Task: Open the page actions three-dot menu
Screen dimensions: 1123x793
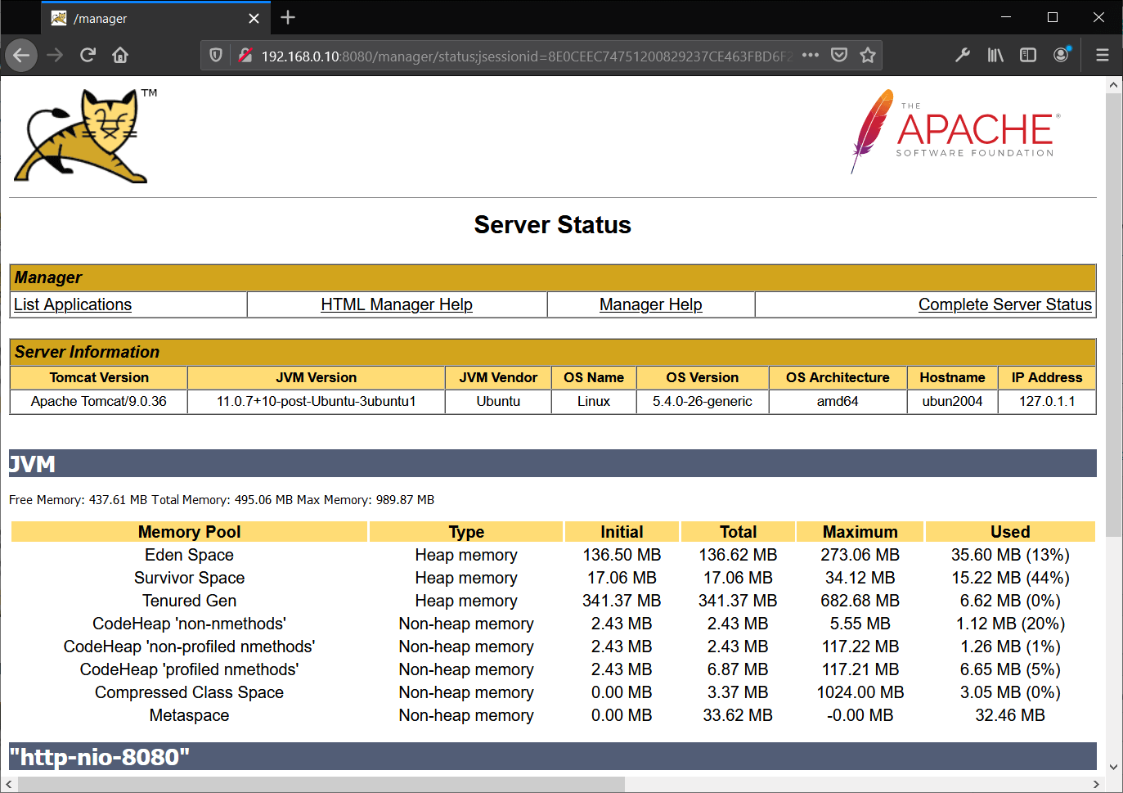Action: (810, 56)
